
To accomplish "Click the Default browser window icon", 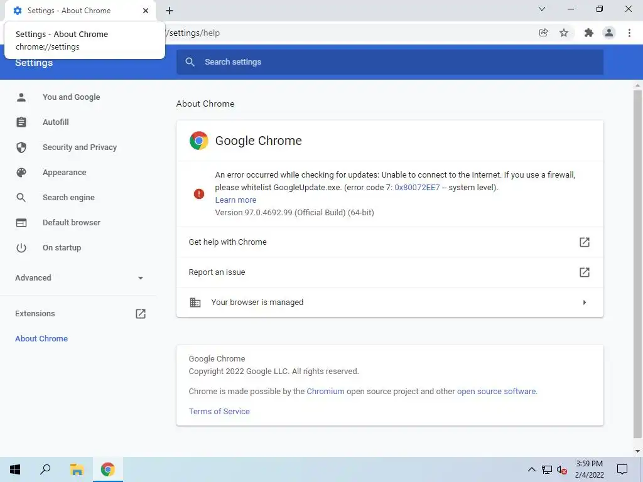I will click(21, 223).
